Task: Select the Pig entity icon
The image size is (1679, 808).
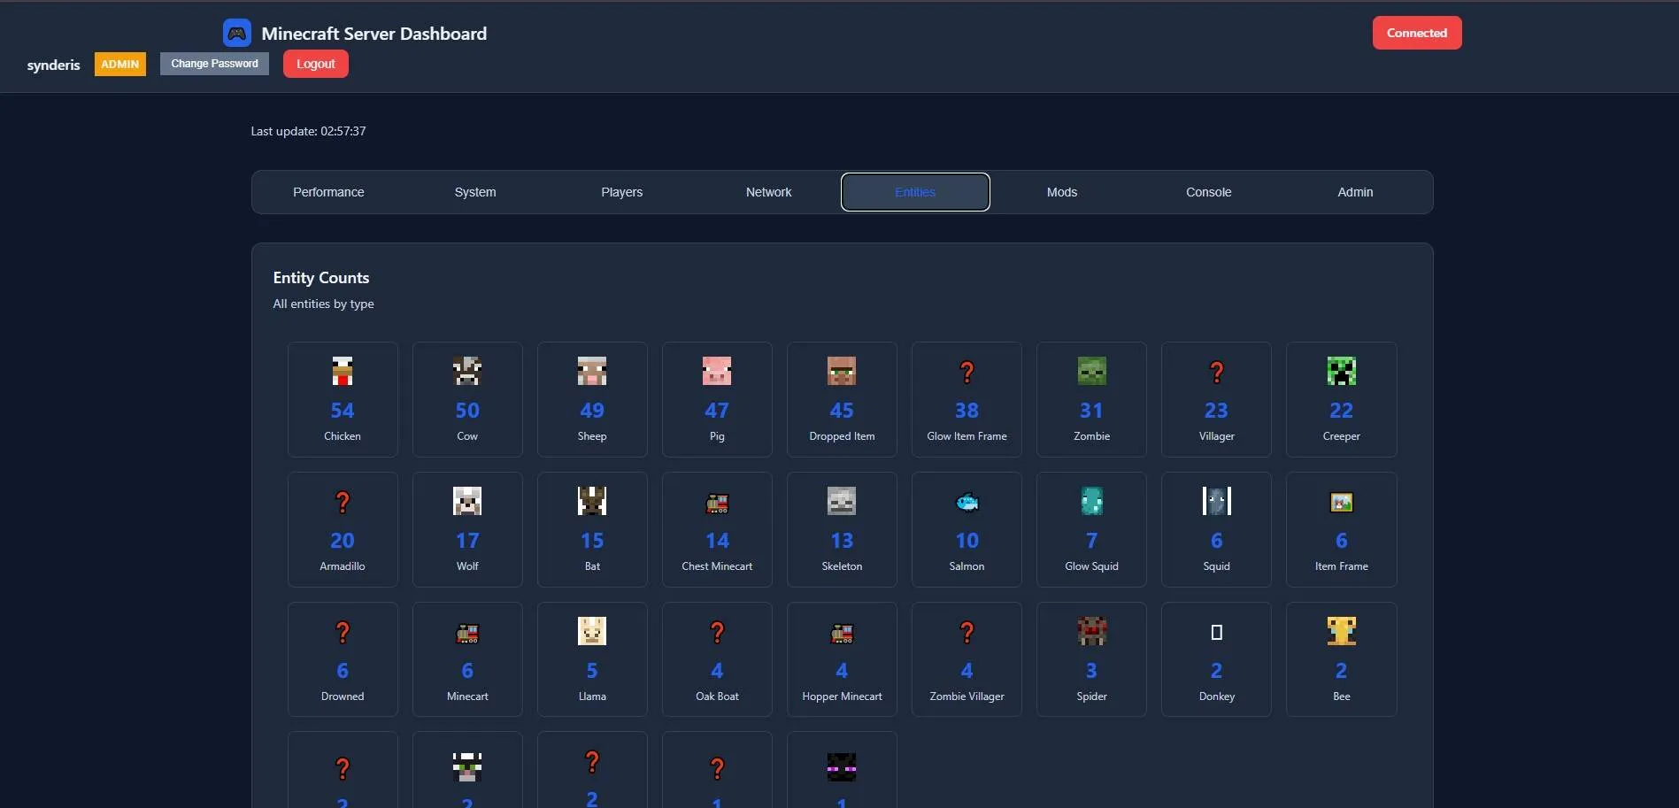Action: [717, 371]
